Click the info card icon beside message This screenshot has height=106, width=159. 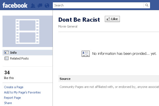coord(86,54)
